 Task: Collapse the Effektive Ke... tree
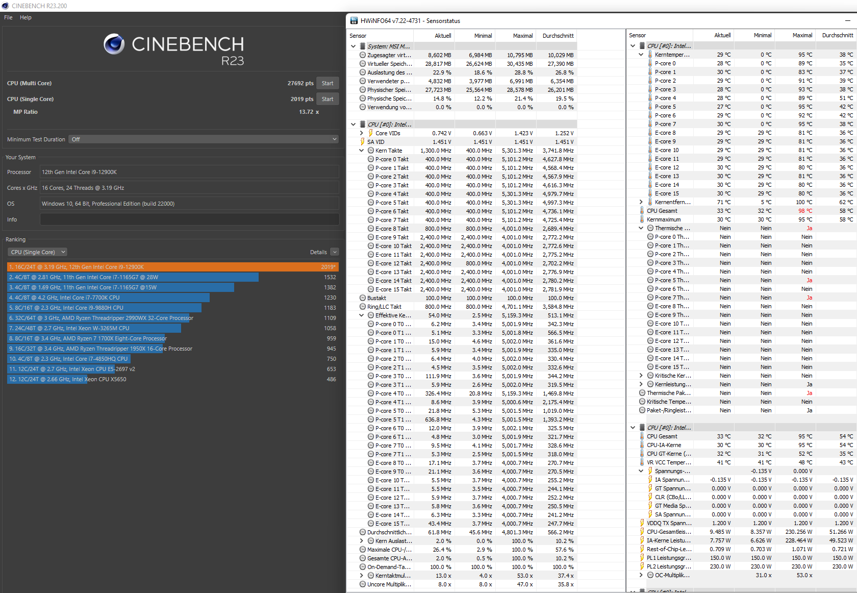362,315
